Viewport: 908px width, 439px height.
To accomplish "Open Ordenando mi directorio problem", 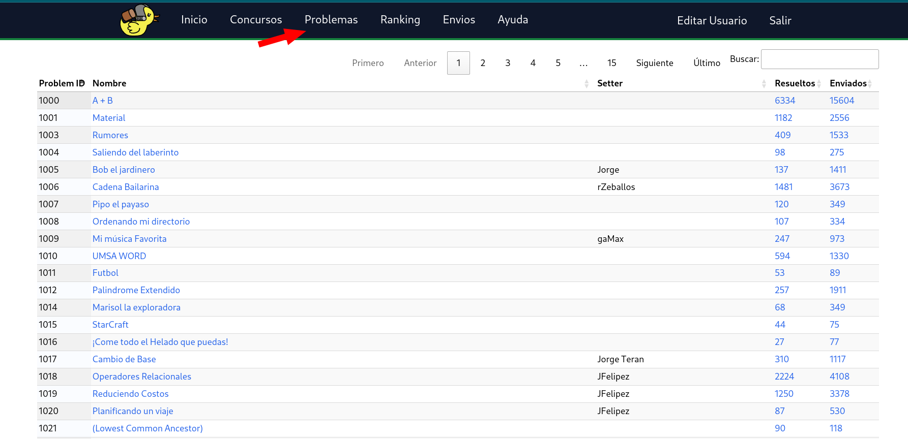I will [141, 222].
